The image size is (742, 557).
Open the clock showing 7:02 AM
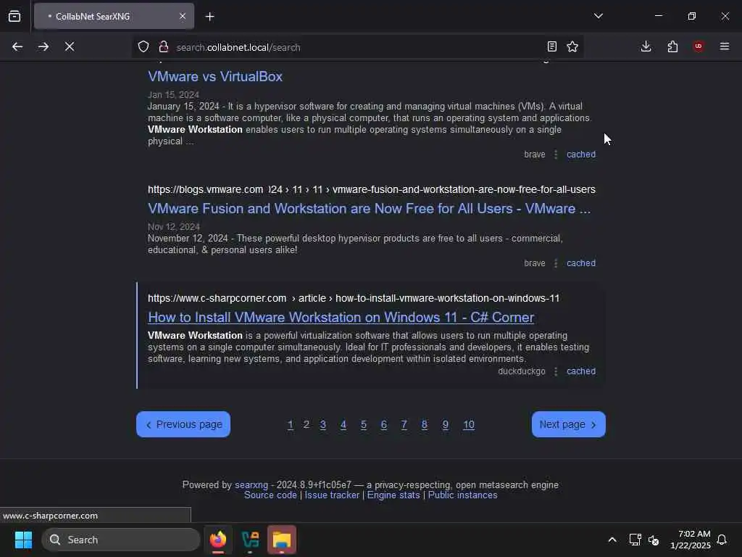click(x=690, y=540)
